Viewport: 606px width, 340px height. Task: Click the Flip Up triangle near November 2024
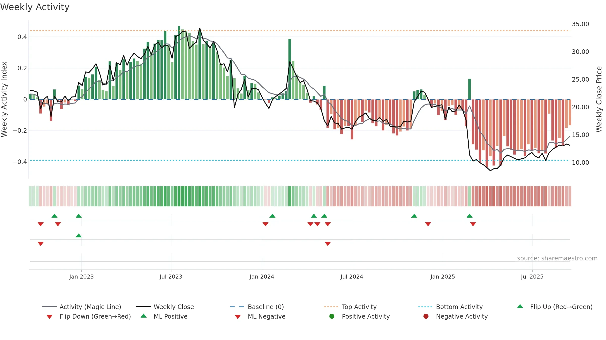click(414, 216)
